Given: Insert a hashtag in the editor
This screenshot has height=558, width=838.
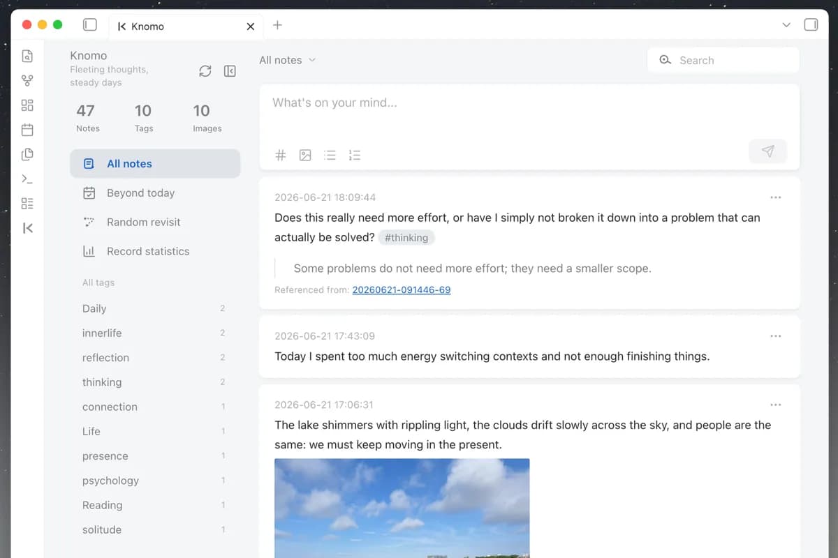Looking at the screenshot, I should 281,156.
